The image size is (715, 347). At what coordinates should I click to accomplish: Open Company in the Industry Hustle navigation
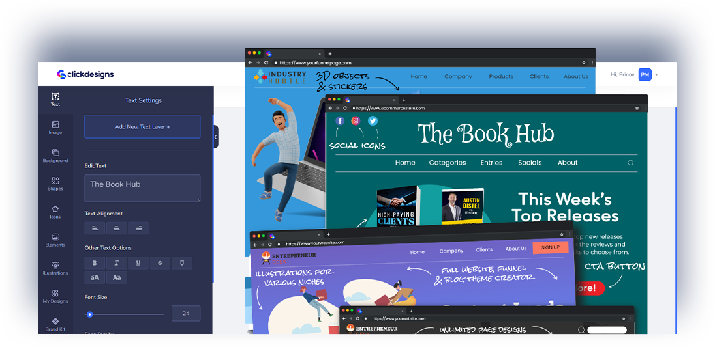click(x=458, y=76)
